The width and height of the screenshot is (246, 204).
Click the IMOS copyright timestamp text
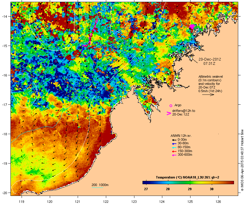point(242,160)
